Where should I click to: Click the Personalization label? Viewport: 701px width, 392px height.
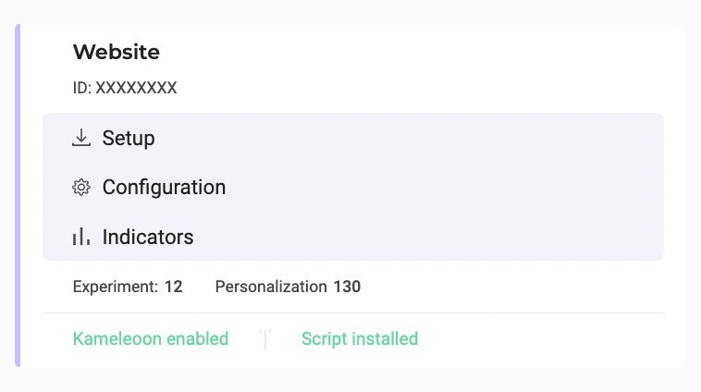[271, 287]
